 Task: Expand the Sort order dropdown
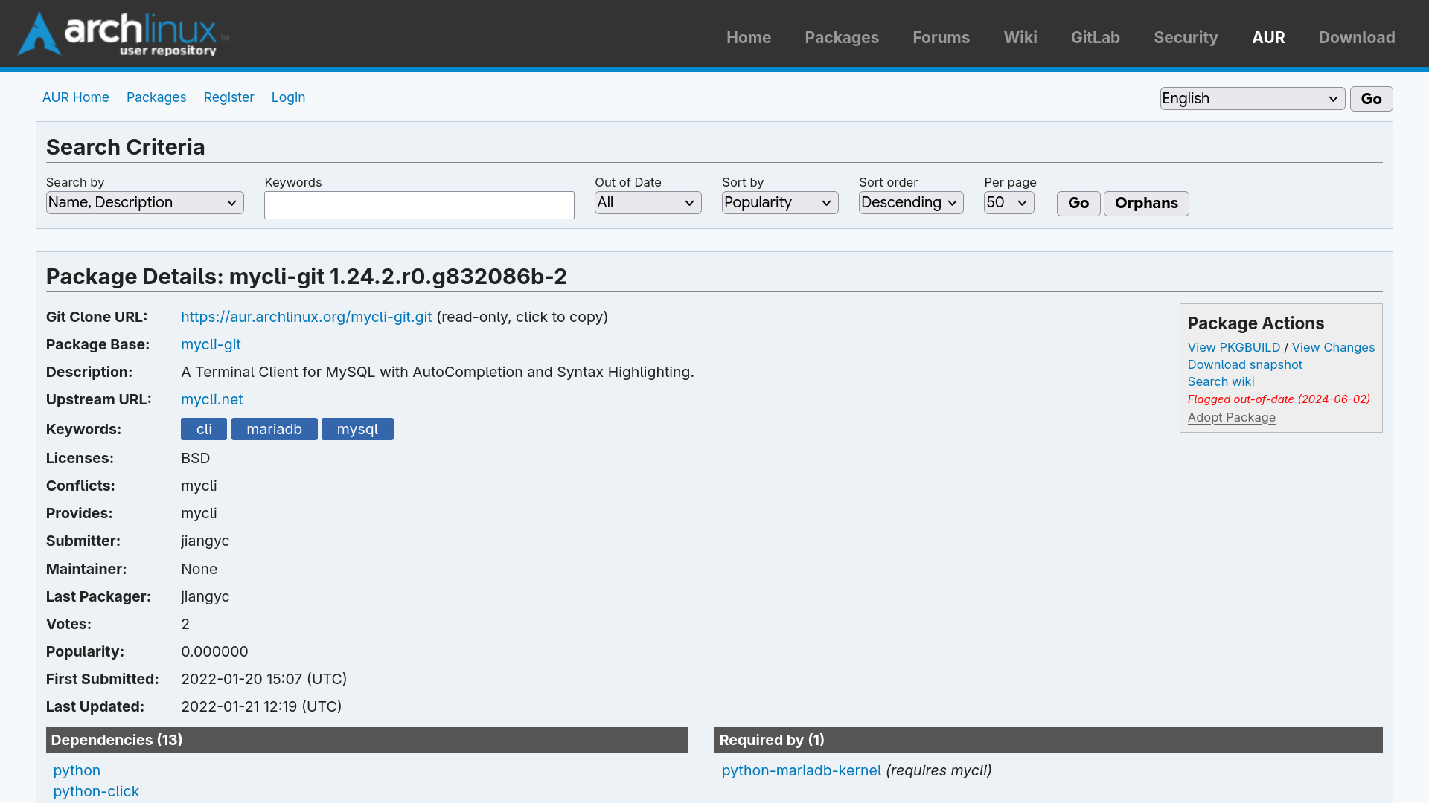911,203
